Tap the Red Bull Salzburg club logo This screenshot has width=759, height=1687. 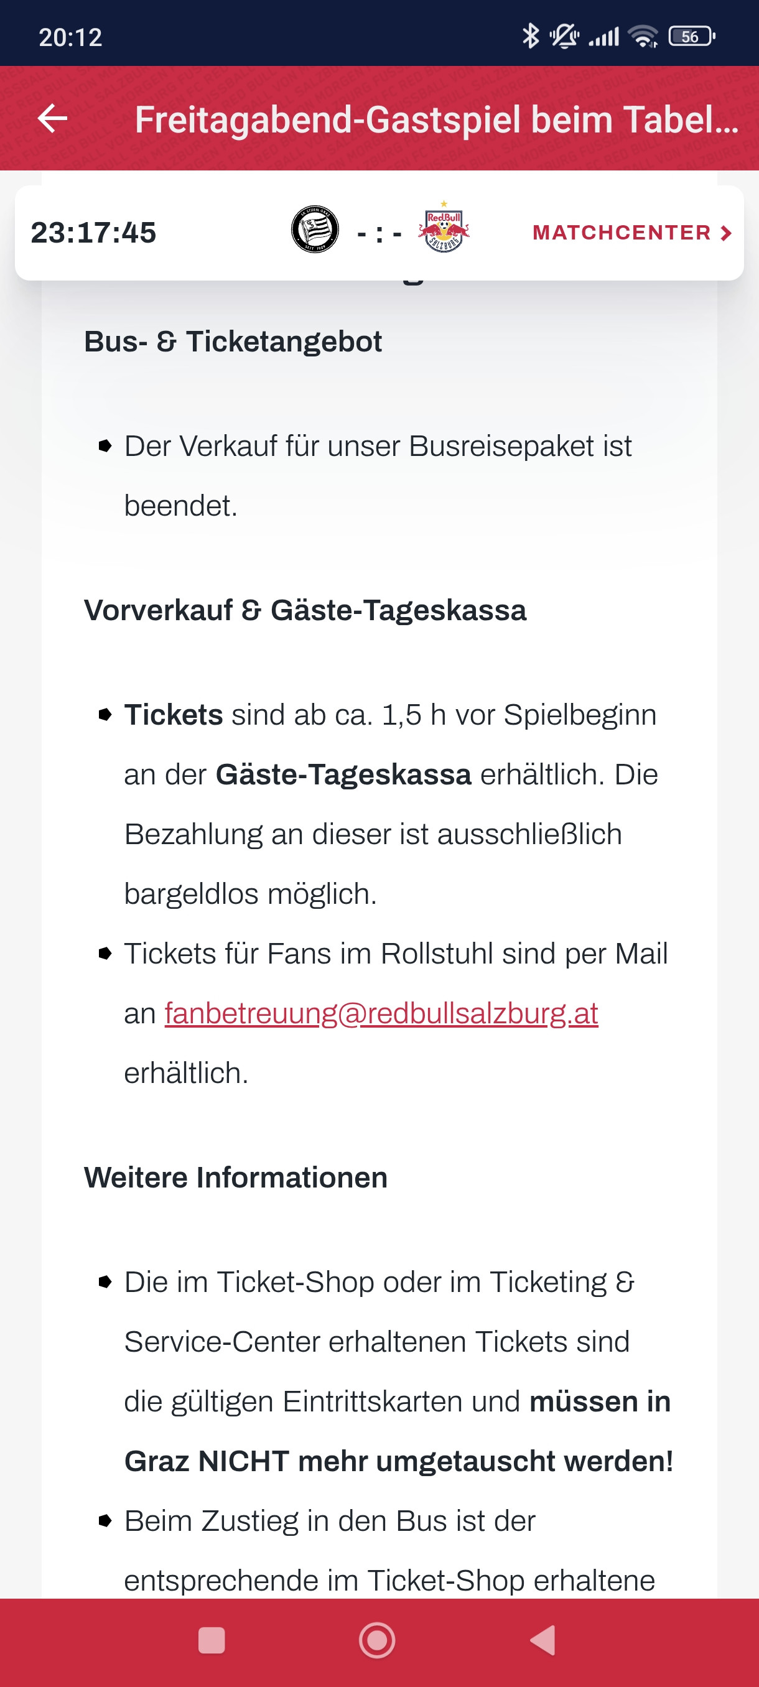click(444, 228)
